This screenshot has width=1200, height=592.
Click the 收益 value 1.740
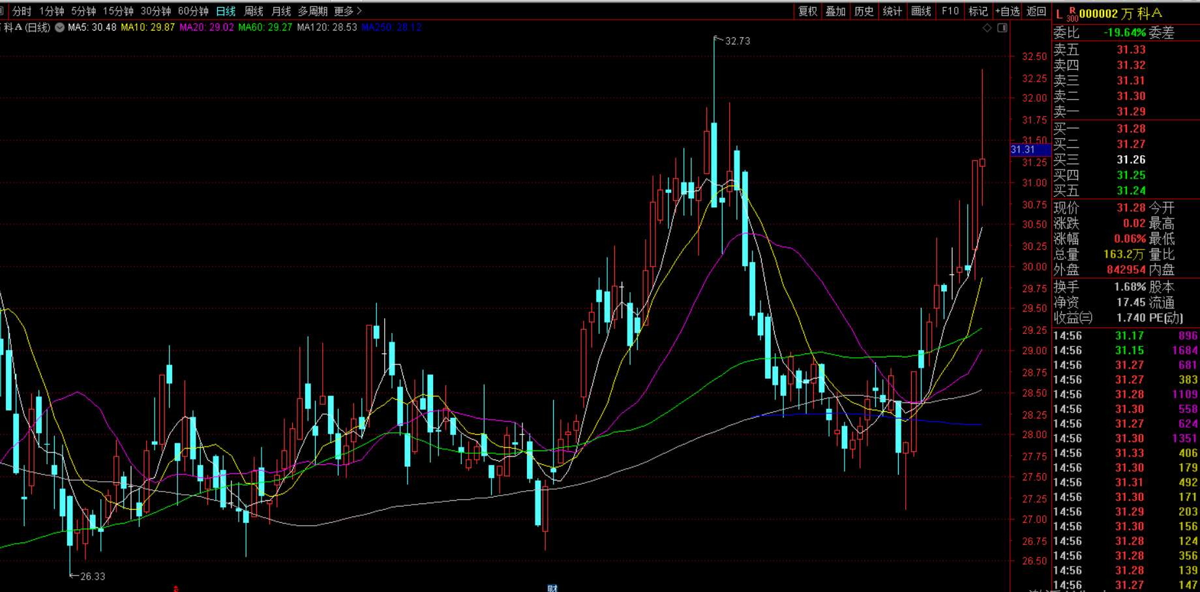click(x=1131, y=318)
